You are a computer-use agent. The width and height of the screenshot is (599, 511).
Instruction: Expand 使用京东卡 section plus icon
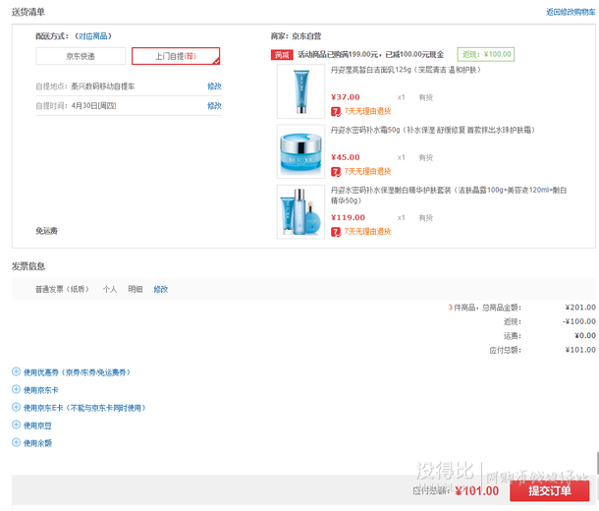coord(16,389)
